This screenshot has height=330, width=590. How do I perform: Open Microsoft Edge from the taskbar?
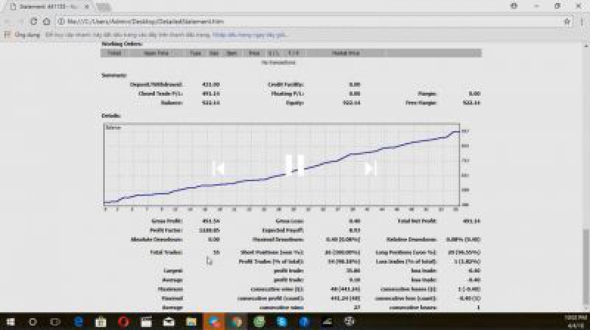click(x=78, y=322)
